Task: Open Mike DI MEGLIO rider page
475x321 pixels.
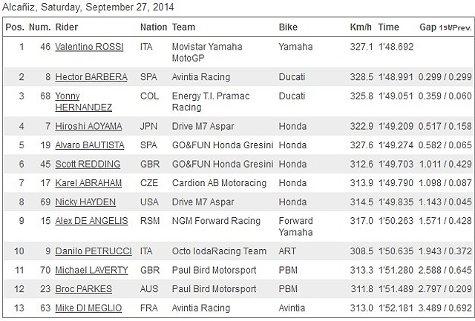Action: 87,308
